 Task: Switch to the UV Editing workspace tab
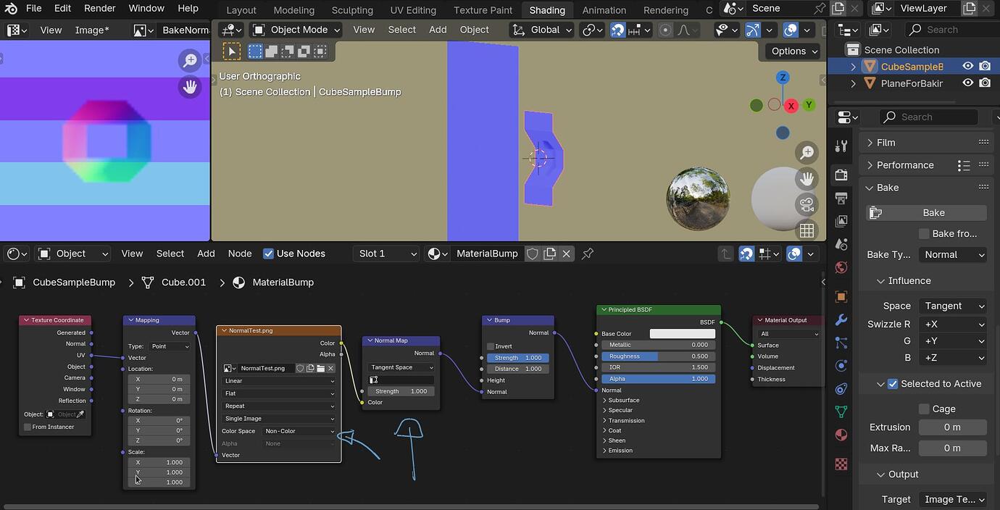tap(412, 10)
